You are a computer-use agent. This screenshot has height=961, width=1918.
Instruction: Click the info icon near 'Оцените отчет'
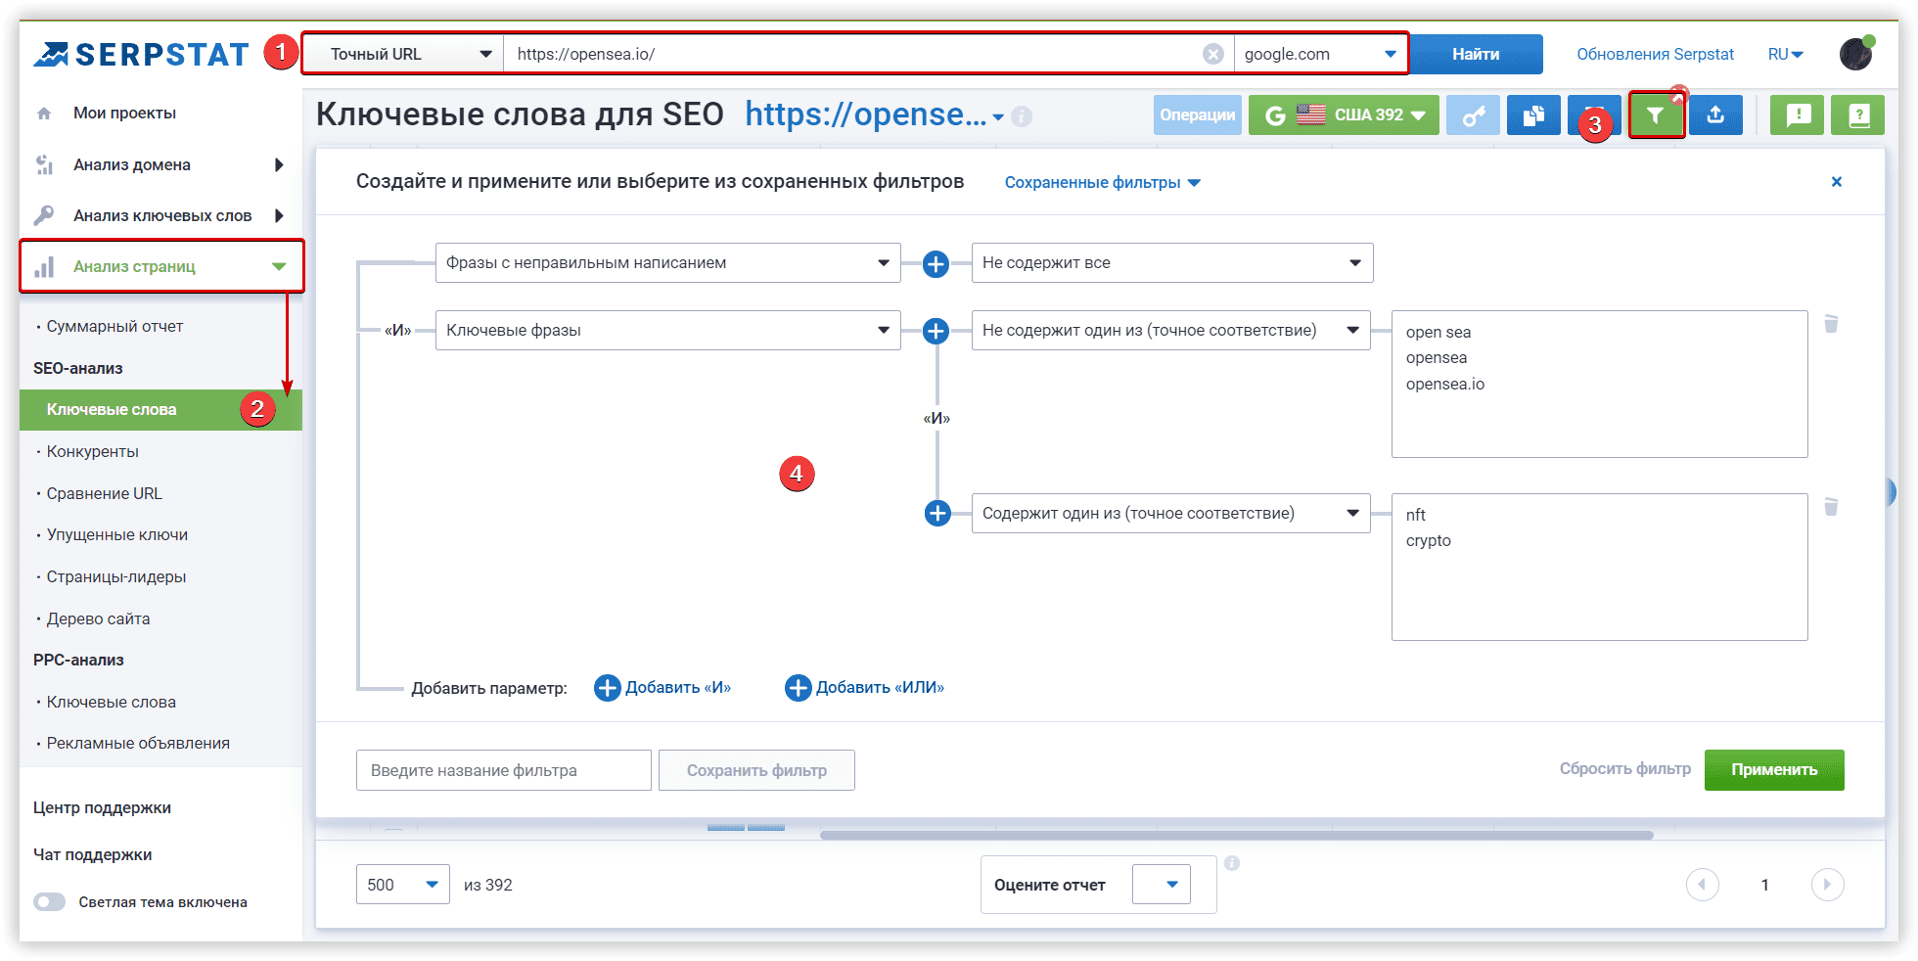(x=1232, y=863)
